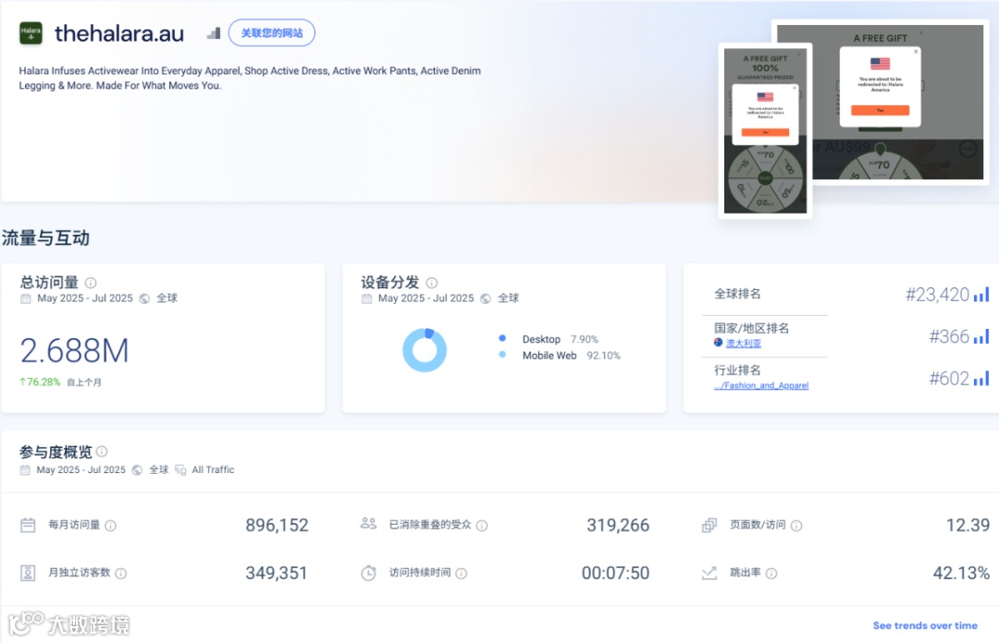Click the 349,351 unique visitors value

point(277,573)
